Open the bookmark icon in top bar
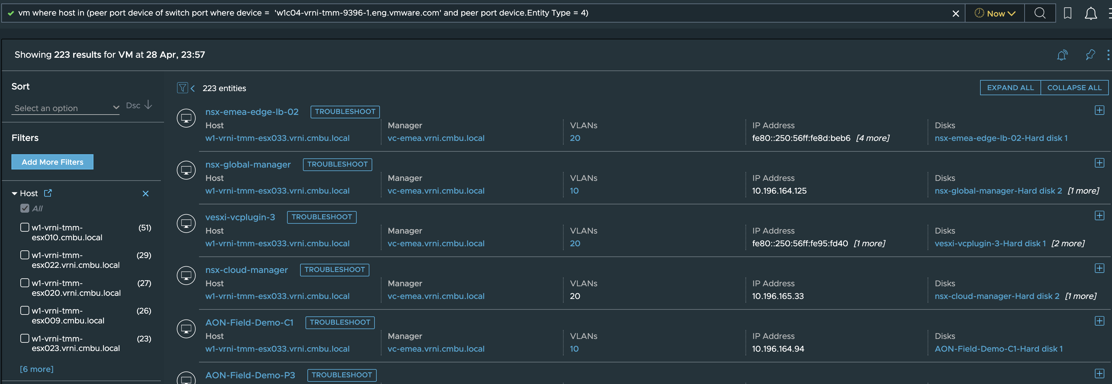Viewport: 1112px width, 384px height. (1067, 13)
